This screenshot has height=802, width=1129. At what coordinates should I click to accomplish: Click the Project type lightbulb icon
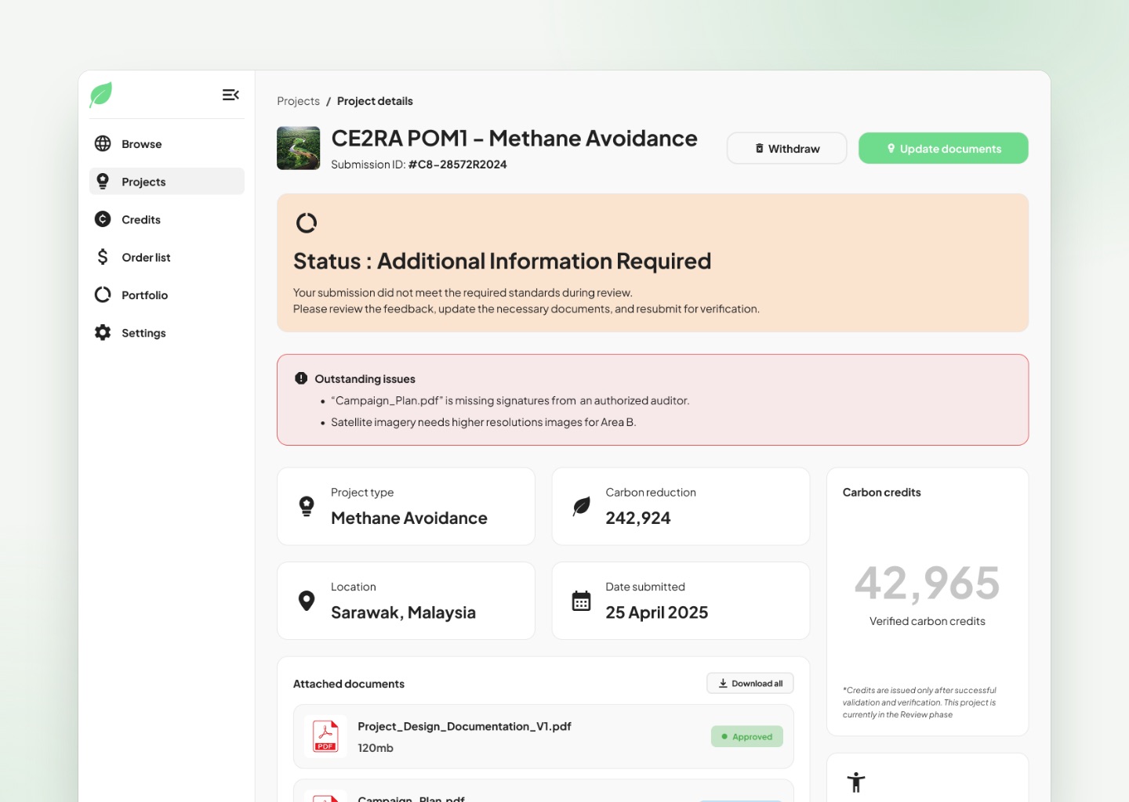(307, 506)
